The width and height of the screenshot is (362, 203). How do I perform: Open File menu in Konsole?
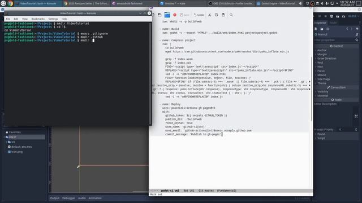pos(8,19)
